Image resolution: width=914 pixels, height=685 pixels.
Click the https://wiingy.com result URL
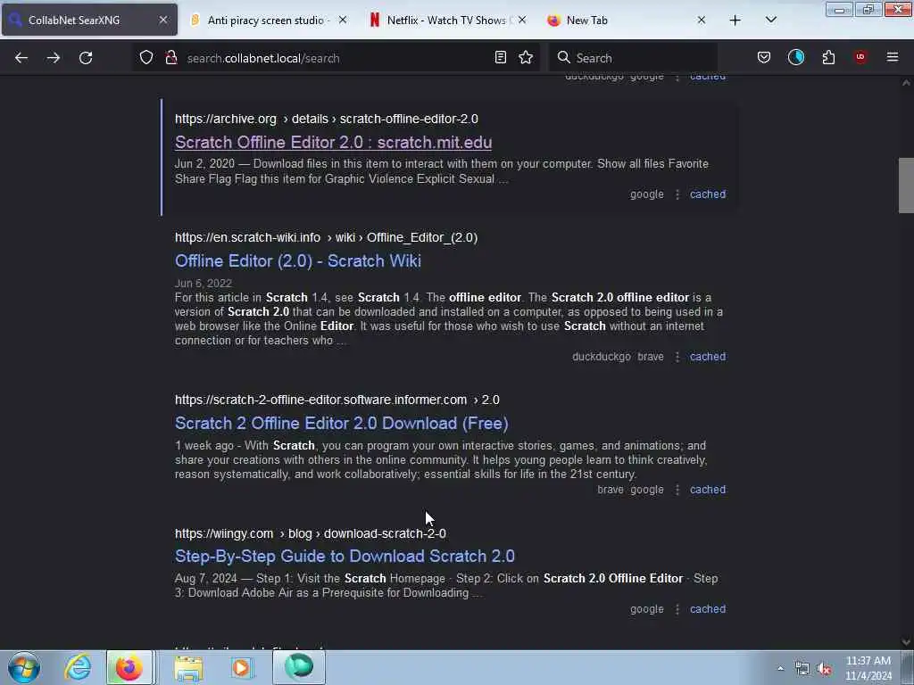click(x=310, y=533)
